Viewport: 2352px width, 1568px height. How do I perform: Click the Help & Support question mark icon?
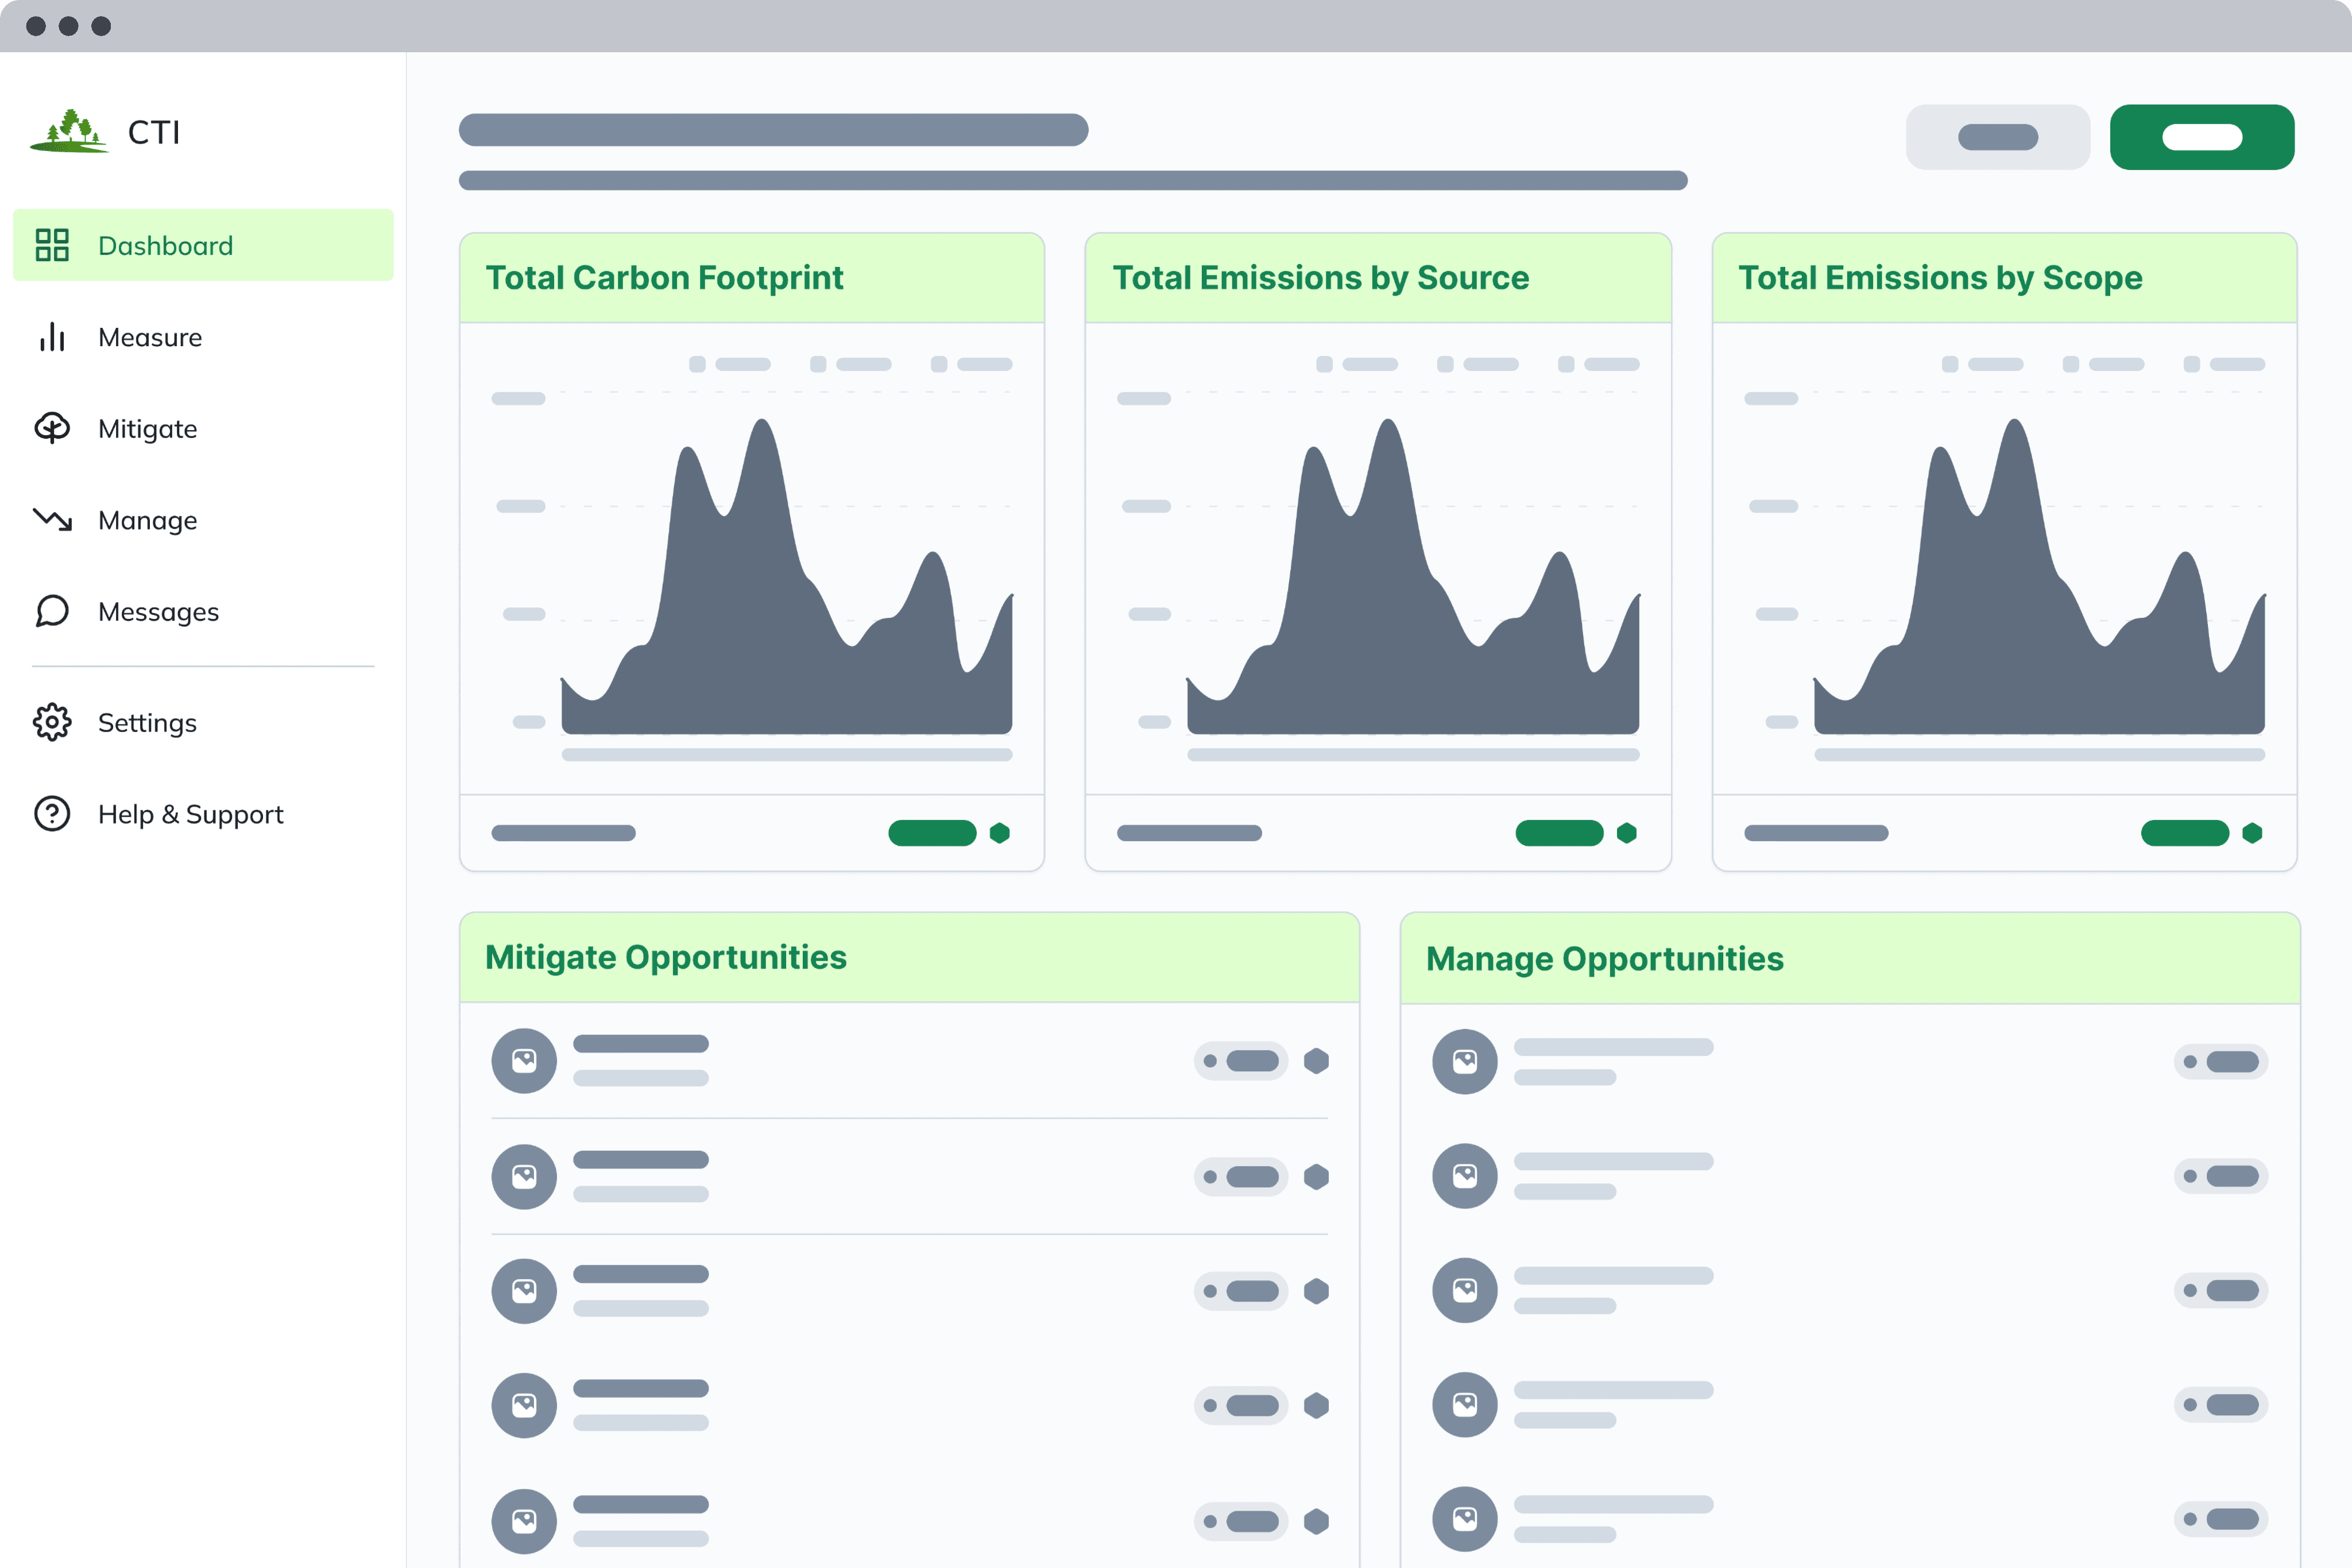coord(52,814)
